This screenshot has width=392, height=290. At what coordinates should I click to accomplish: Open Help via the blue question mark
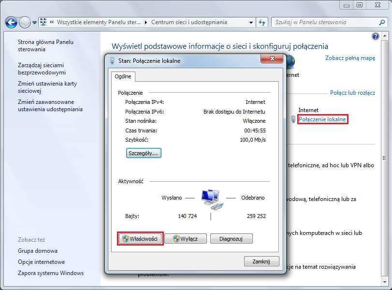pos(375,36)
